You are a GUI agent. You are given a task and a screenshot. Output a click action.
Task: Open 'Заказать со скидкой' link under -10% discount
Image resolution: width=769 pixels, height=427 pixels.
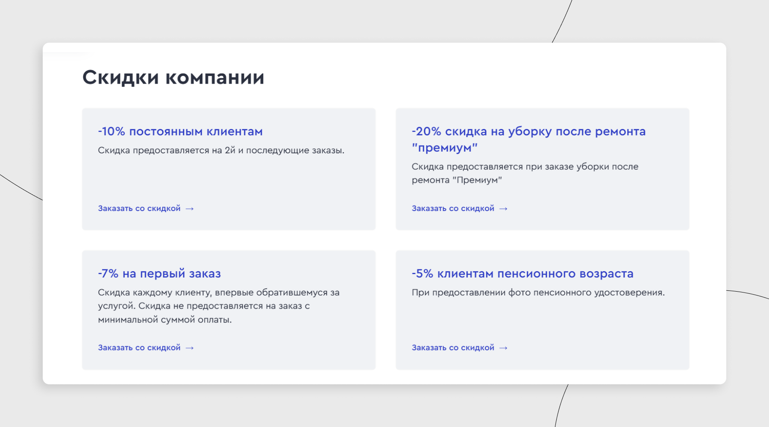[x=139, y=208]
